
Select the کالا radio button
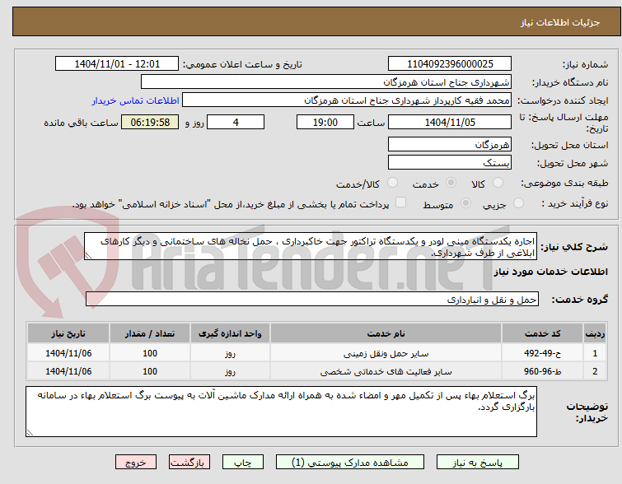coord(498,183)
